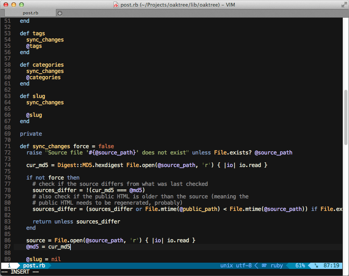Click the Ruby file icon in title bar

[116, 5]
